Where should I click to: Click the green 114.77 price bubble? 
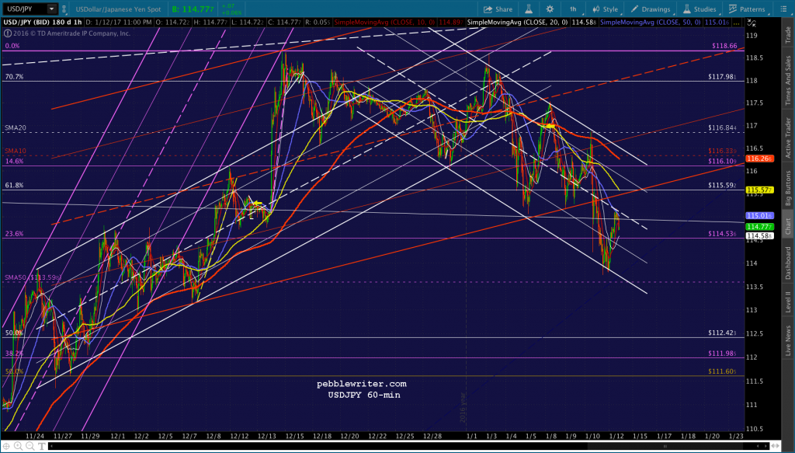point(759,227)
